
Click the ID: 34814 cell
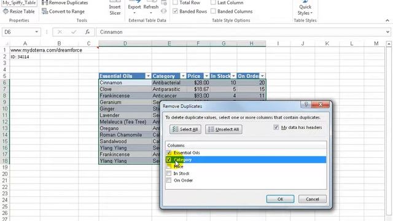(x=25, y=57)
